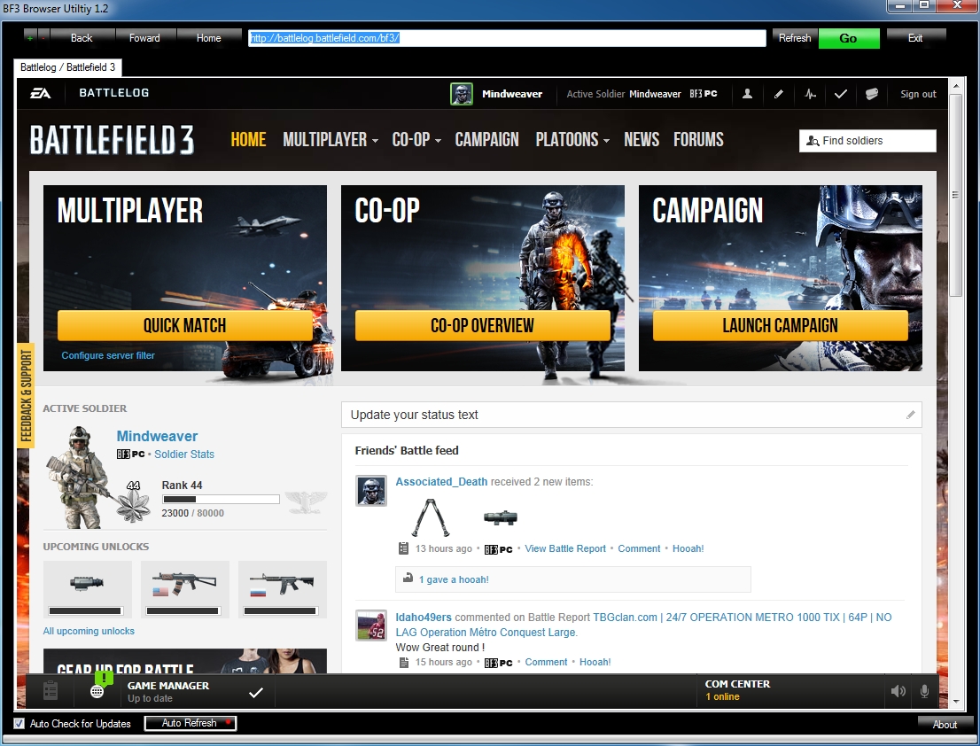Open All upcoming unlocks link

click(89, 631)
